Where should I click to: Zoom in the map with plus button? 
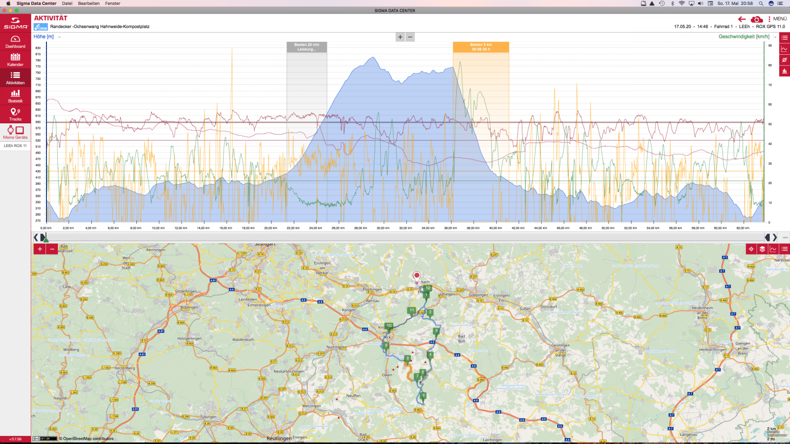[40, 249]
